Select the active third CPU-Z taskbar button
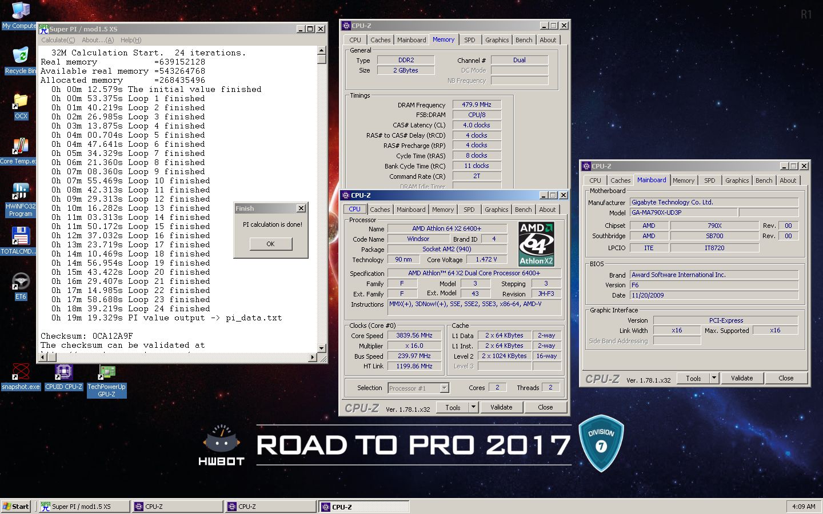Screen dimensions: 823x514 tap(364, 507)
